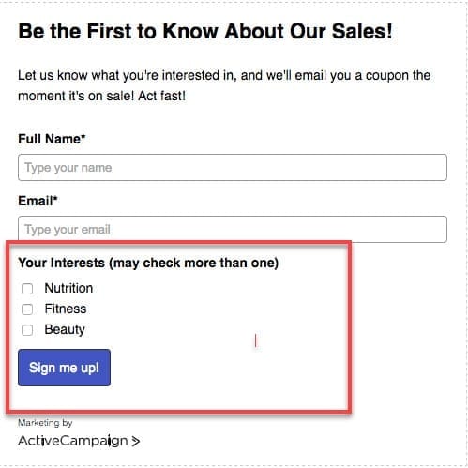Select the Nutrition option label text
468x468 pixels.
tap(68, 288)
